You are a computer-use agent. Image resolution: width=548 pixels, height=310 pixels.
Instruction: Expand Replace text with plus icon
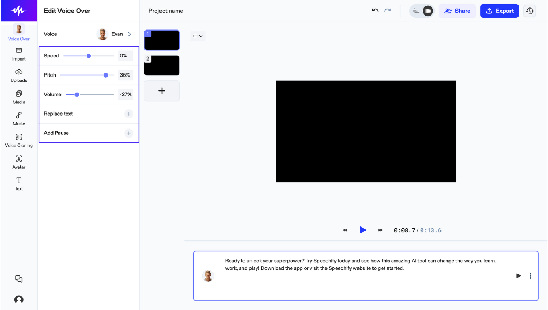(x=128, y=114)
